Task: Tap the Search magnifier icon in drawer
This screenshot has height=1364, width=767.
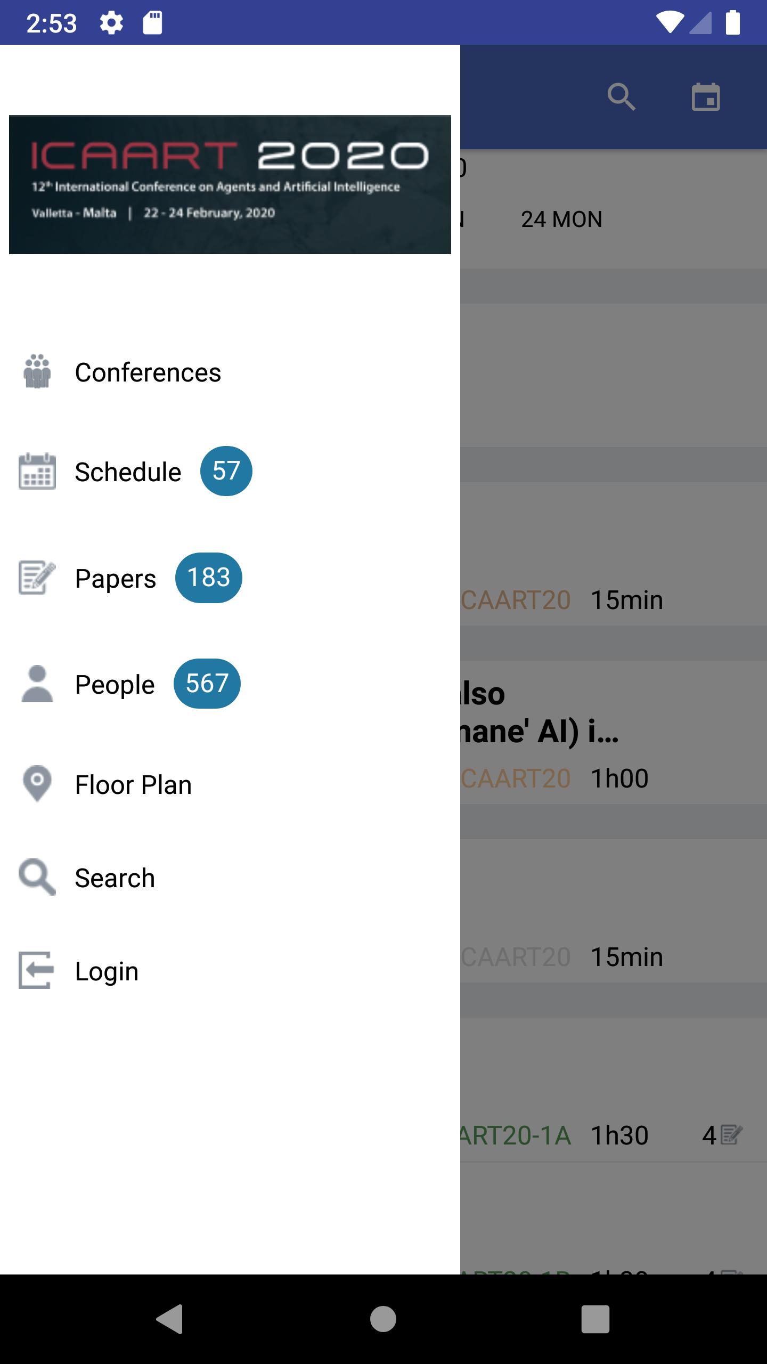Action: click(37, 877)
